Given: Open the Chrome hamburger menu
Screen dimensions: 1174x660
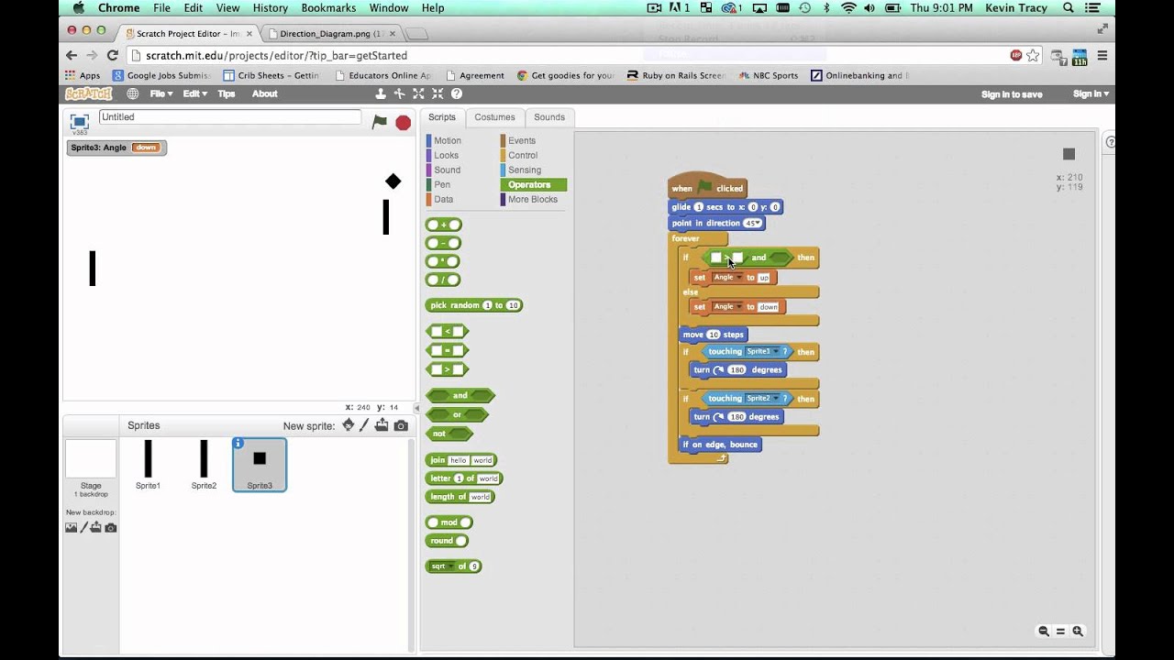Looking at the screenshot, I should (1102, 55).
